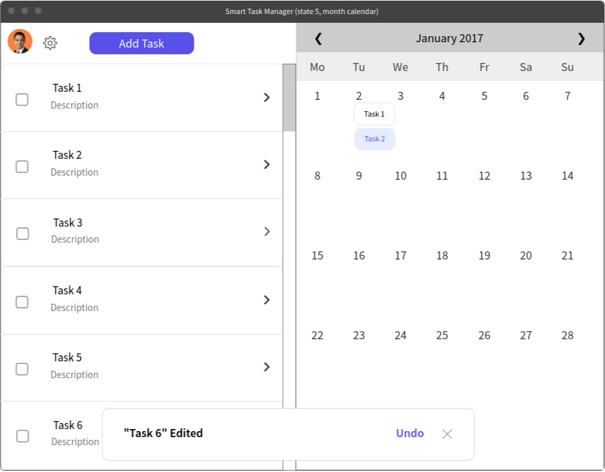Go to the next month arrow
Image resolution: width=605 pixels, height=472 pixels.
click(x=581, y=39)
